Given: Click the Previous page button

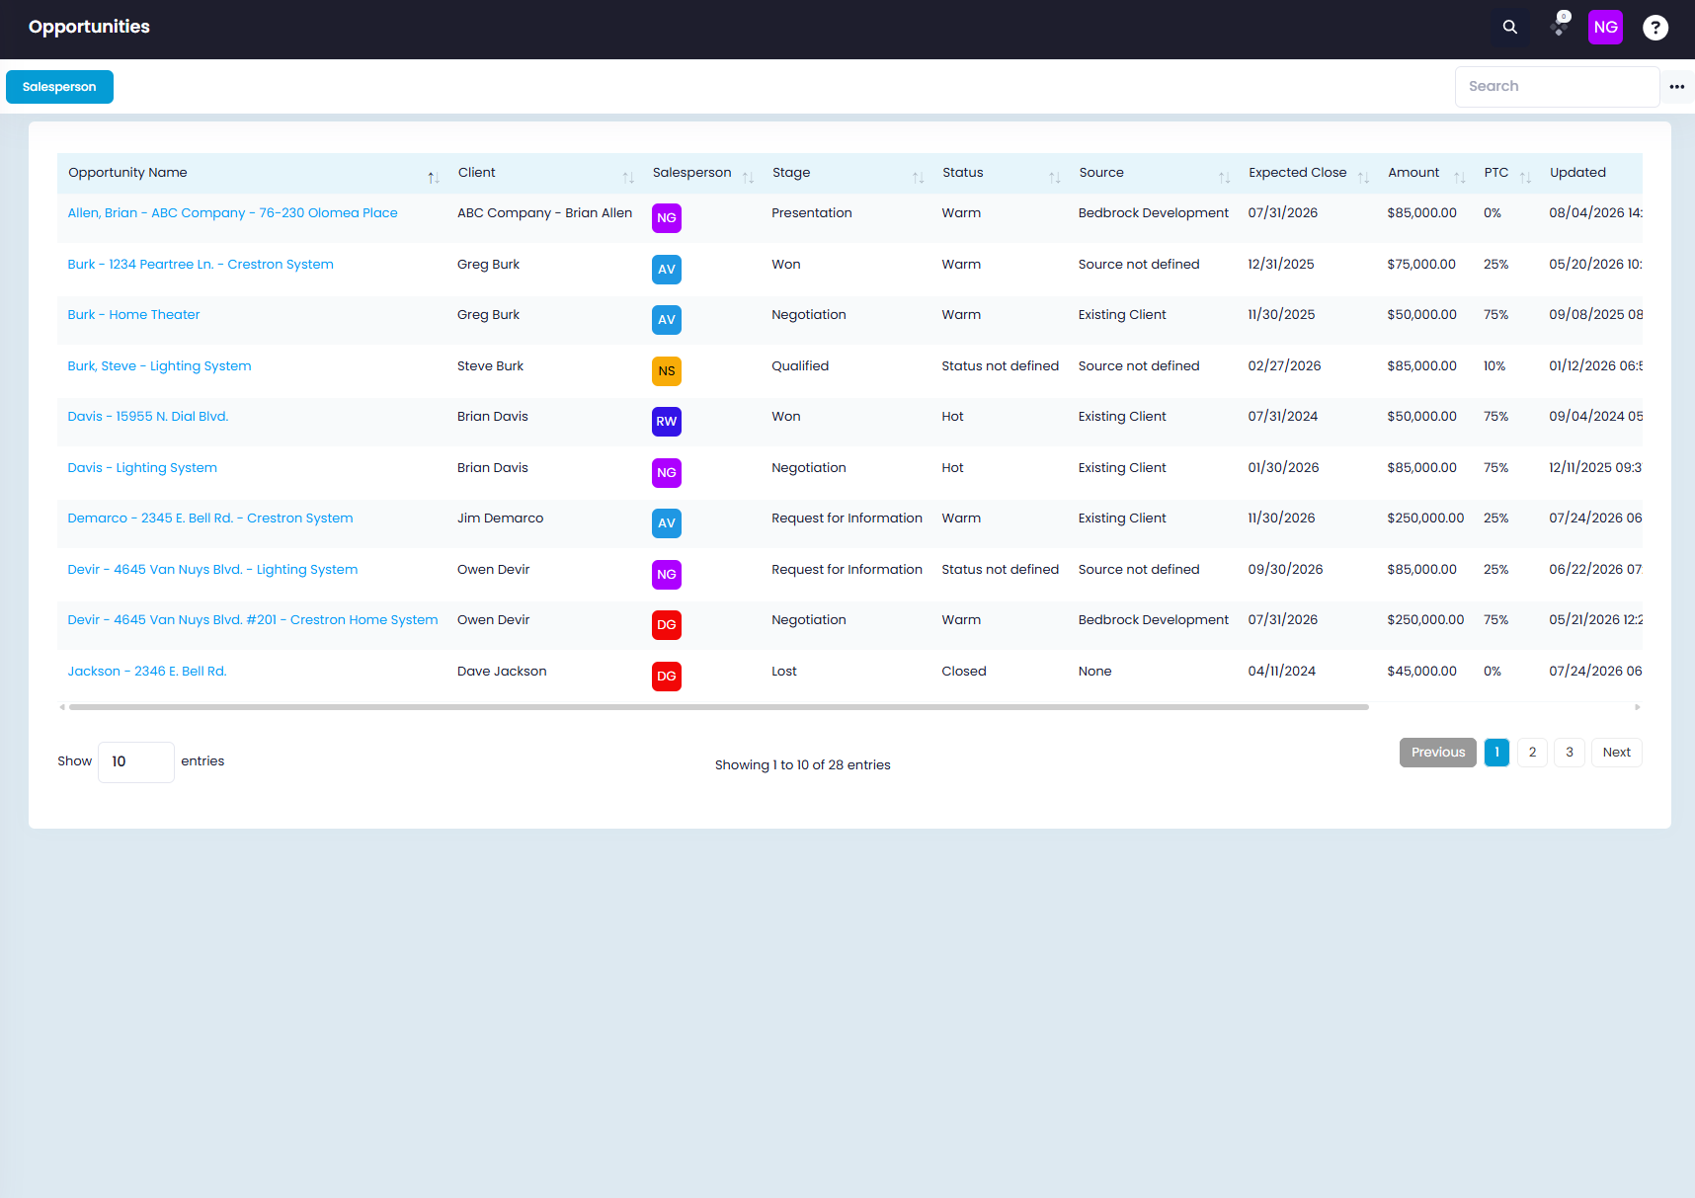Looking at the screenshot, I should [1438, 753].
